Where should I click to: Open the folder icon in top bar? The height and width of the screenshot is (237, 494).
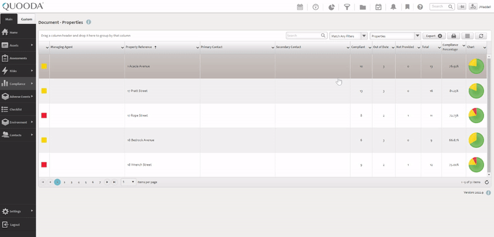362,7
